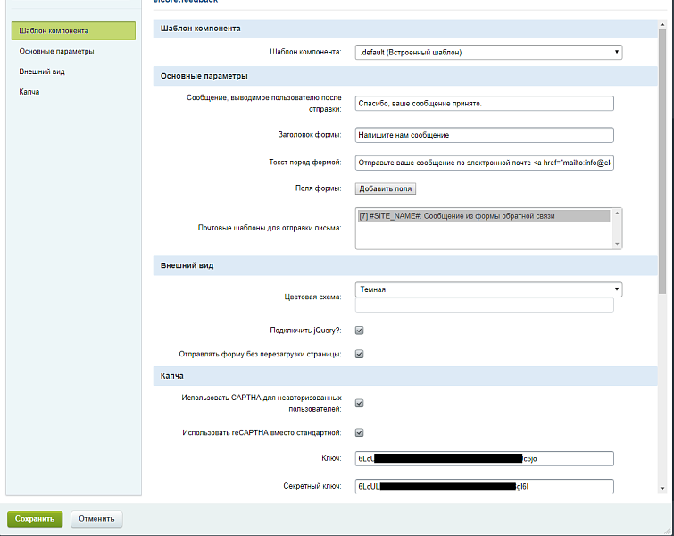This screenshot has height=536, width=674.
Task: Click the Текст перед формой field
Action: 484,163
